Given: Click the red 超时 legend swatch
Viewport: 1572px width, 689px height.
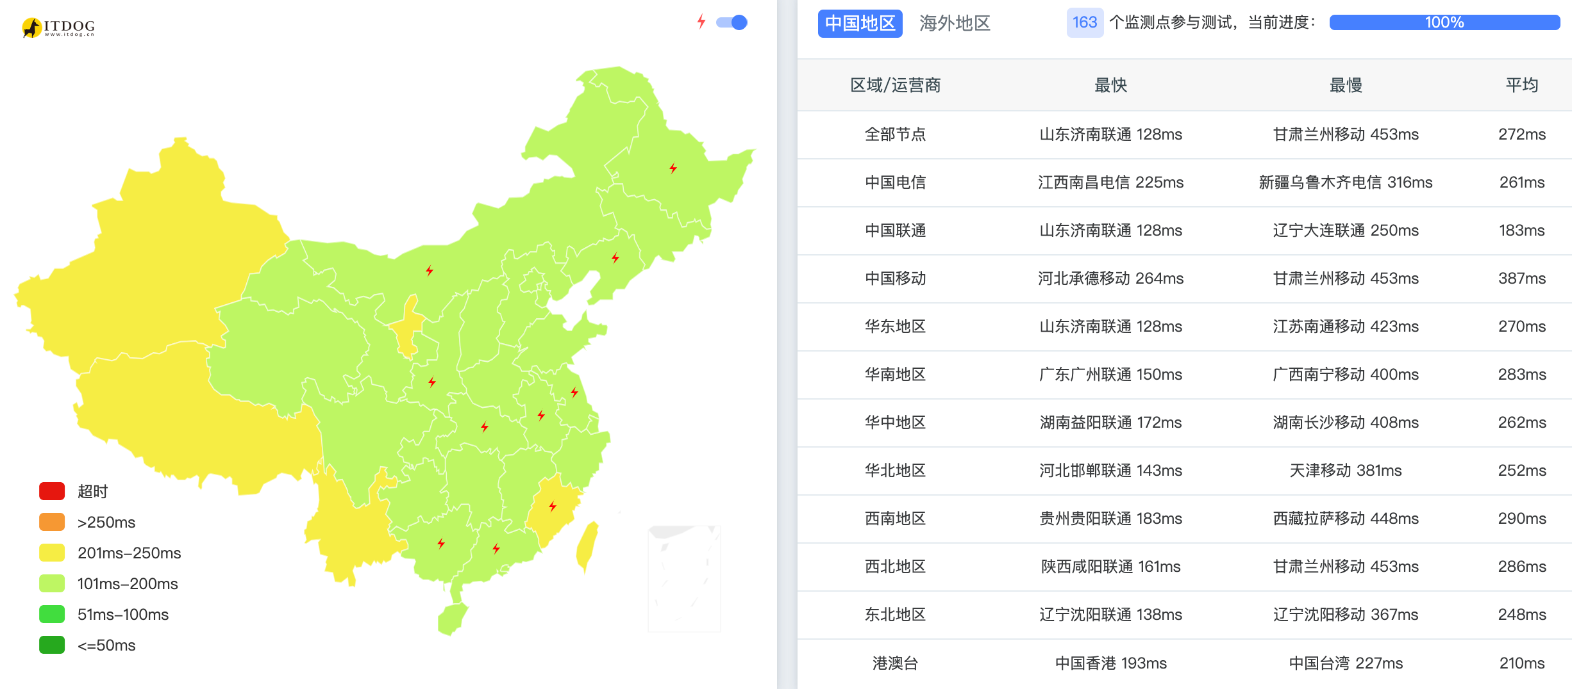Looking at the screenshot, I should 52,491.
